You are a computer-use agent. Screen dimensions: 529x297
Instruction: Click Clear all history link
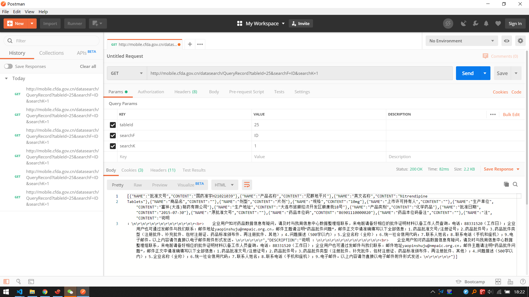pos(88,66)
